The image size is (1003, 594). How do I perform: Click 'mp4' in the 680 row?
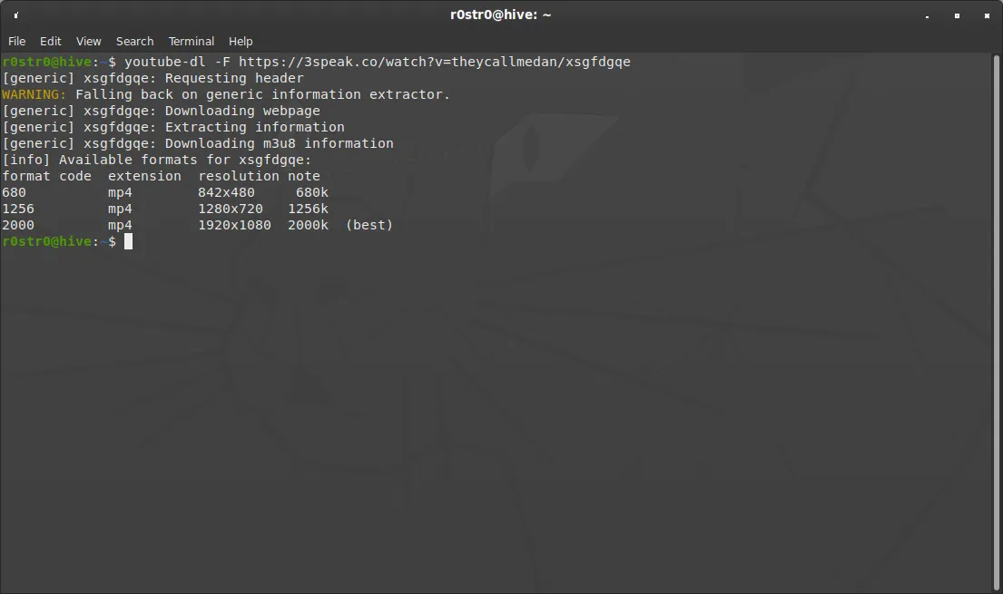120,192
